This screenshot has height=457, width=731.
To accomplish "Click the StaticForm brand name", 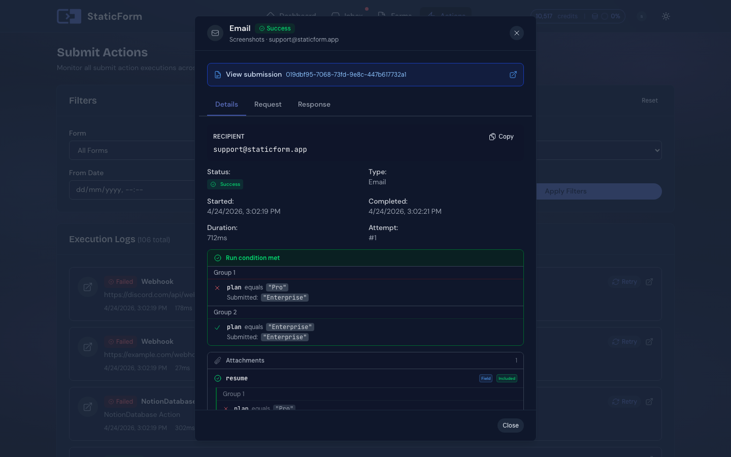I will click(115, 16).
